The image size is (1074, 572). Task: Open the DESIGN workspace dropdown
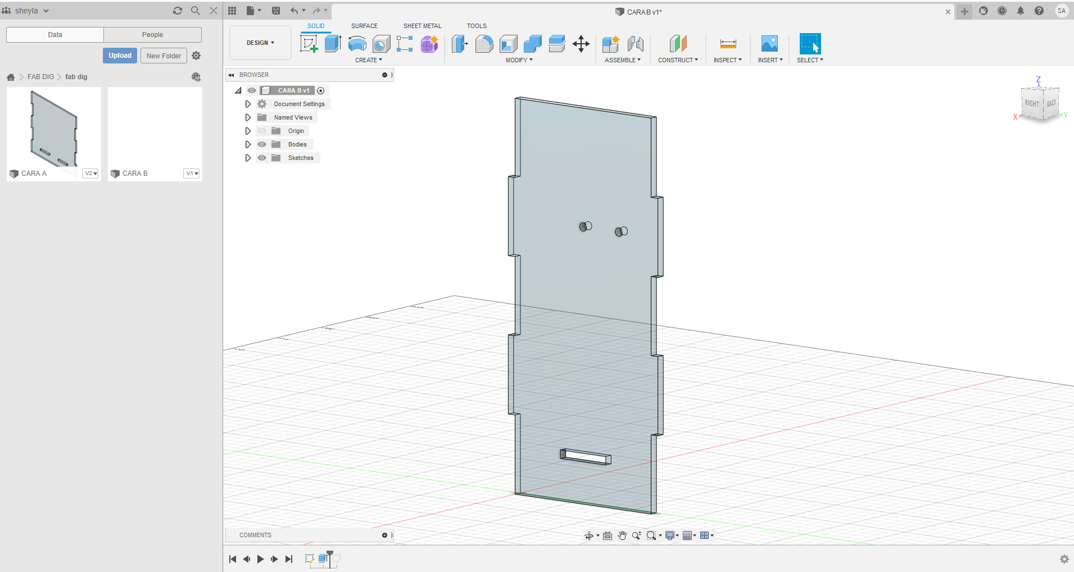point(260,43)
